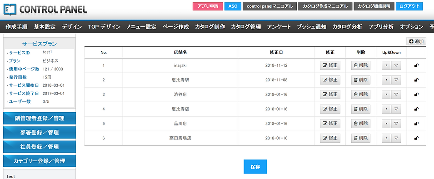Move 品川店 row down
This screenshot has width=434, height=179.
(x=396, y=124)
